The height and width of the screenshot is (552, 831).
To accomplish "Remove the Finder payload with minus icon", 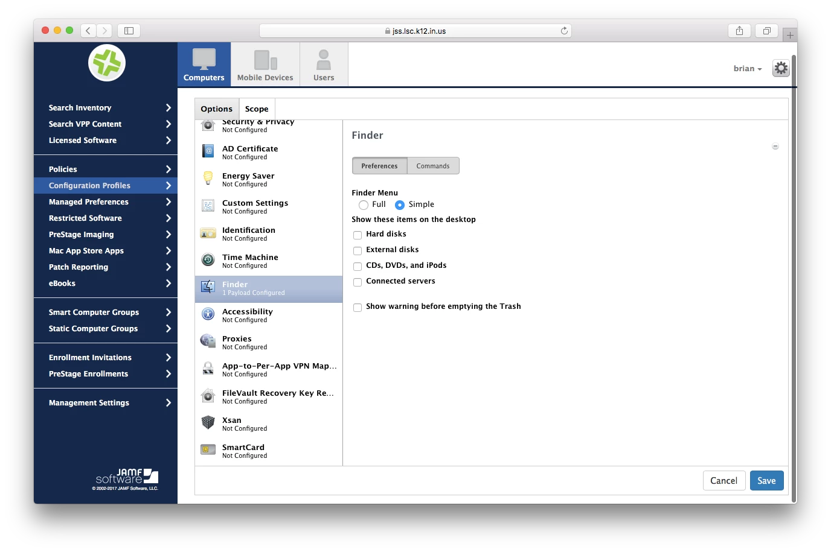I will tap(775, 147).
